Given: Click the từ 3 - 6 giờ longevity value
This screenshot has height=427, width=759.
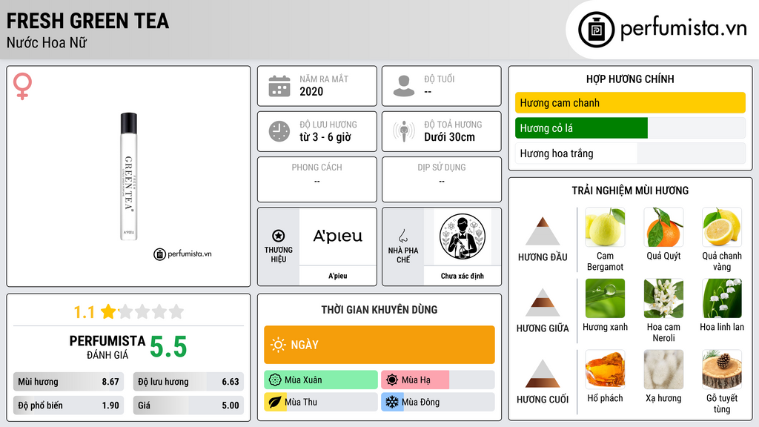Looking at the screenshot, I should pyautogui.click(x=325, y=137).
